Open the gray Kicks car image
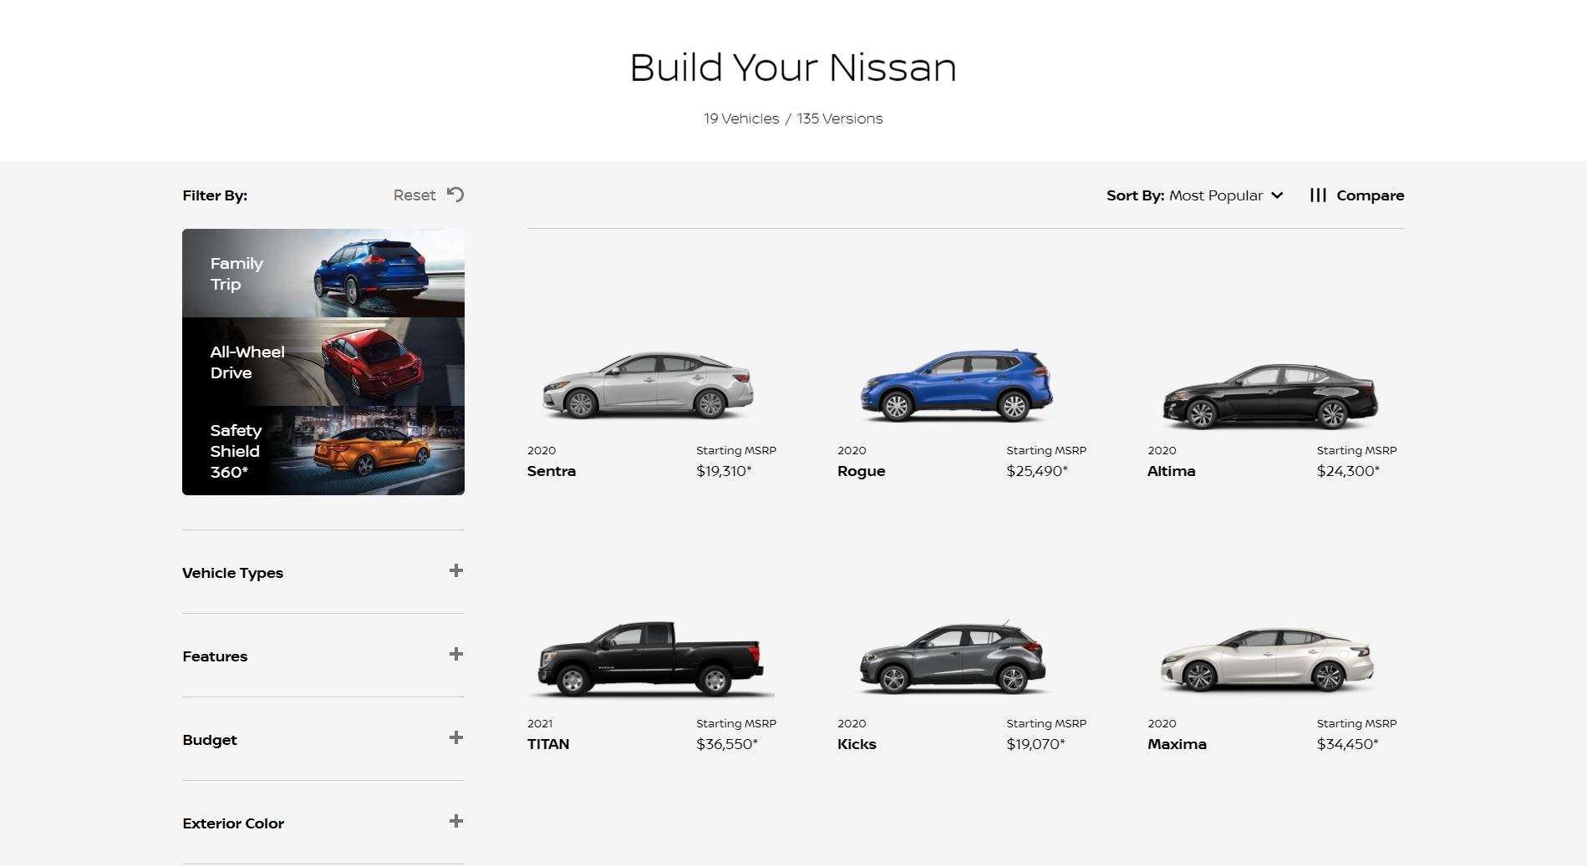Screen dimensions: 1587x866 tap(953, 658)
